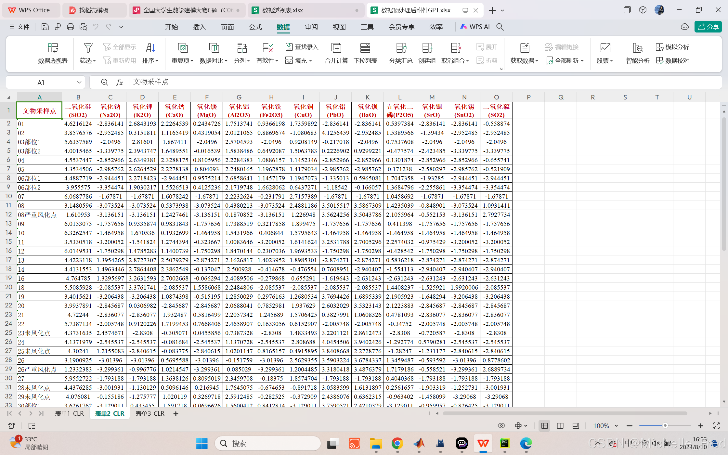The height and width of the screenshot is (455, 728).
Task: Click the 分享 share button
Action: (x=708, y=27)
